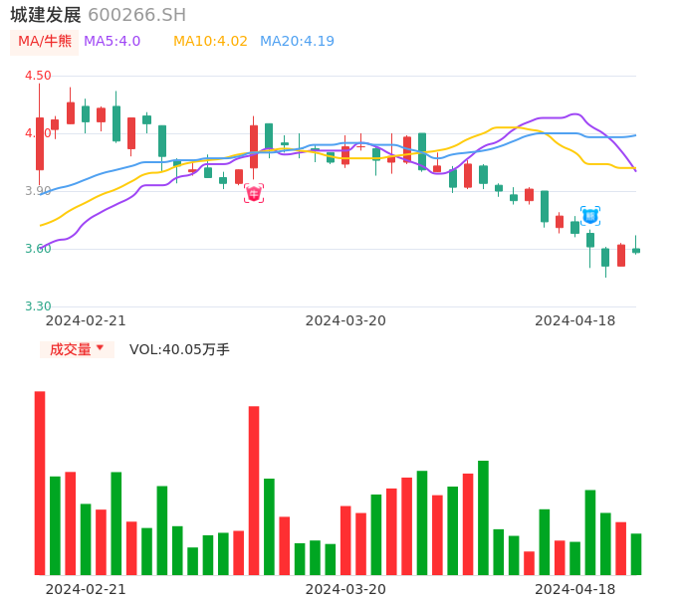Click the 2024-04-18 date under the volume chart

pyautogui.click(x=575, y=589)
